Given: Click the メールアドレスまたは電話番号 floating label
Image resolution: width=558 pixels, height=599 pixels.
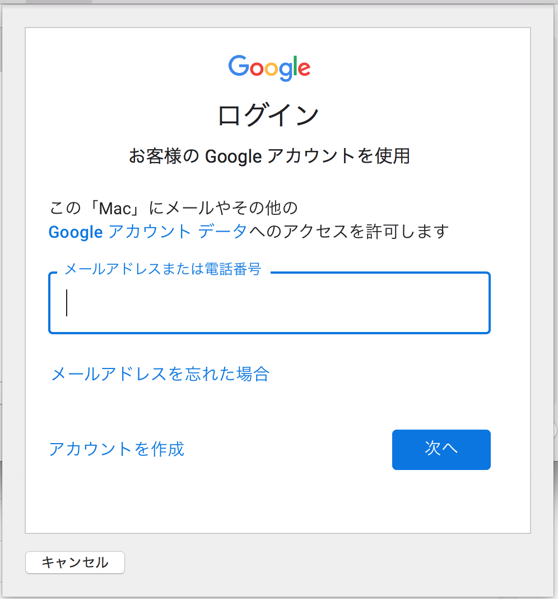Looking at the screenshot, I should (164, 270).
